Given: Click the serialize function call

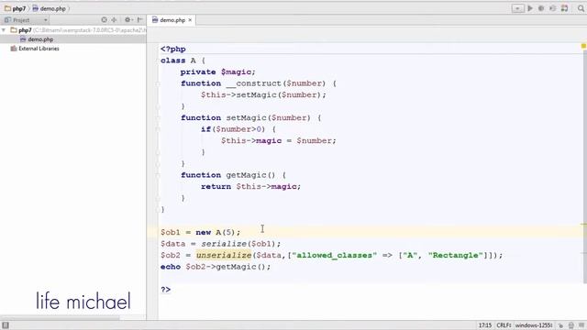Looking at the screenshot, I should [224, 244].
